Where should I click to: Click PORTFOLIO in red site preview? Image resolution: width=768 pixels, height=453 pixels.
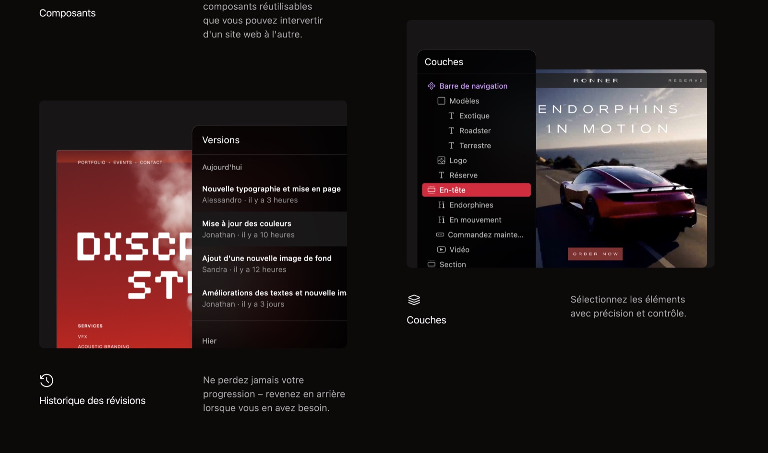tap(92, 163)
